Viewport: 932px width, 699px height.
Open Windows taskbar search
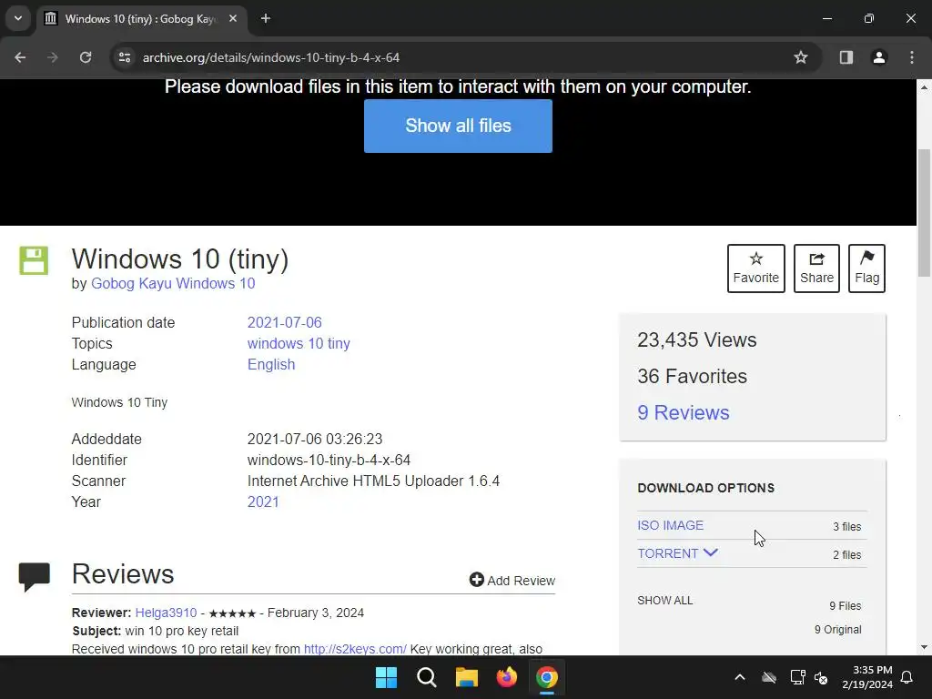tap(426, 677)
